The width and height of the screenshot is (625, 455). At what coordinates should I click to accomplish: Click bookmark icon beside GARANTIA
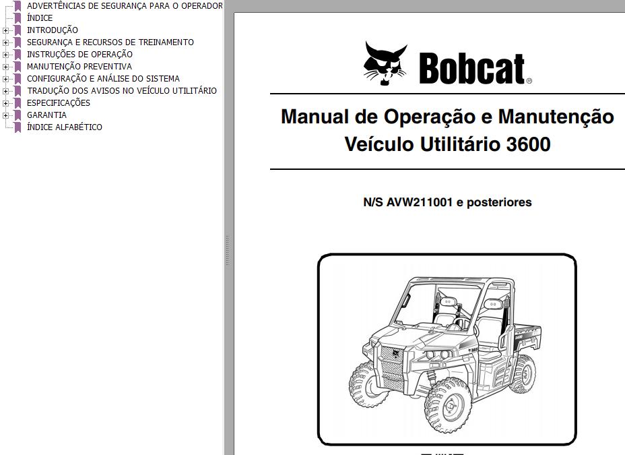coord(18,115)
